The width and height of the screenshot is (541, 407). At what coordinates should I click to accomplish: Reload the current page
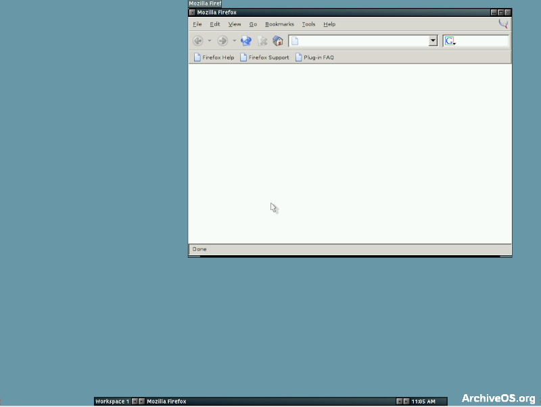pyautogui.click(x=246, y=41)
